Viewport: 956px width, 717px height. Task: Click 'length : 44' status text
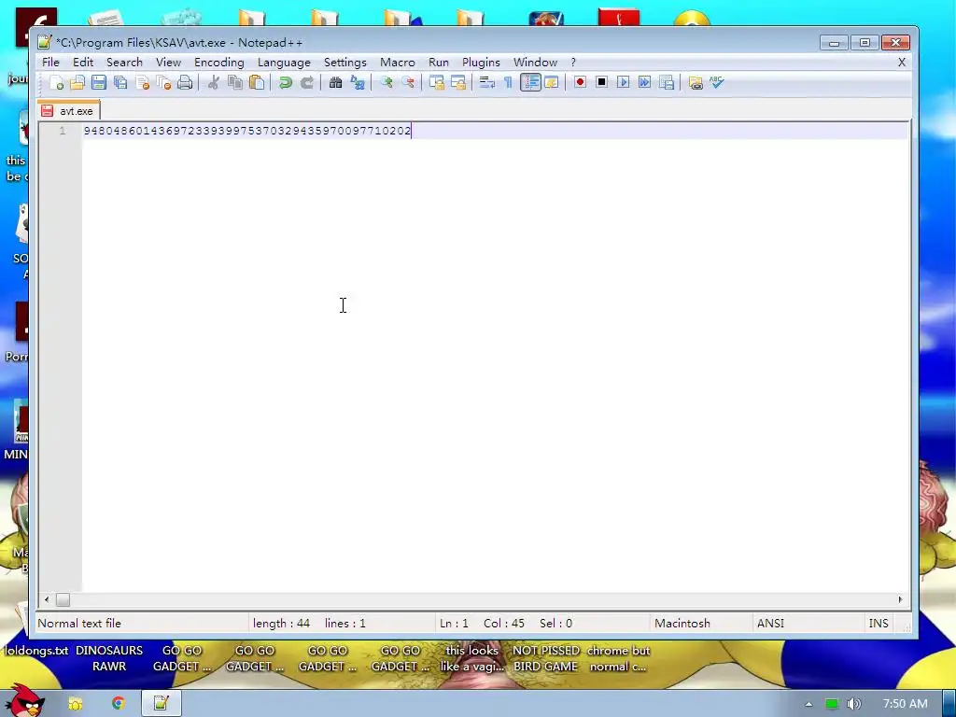click(281, 623)
